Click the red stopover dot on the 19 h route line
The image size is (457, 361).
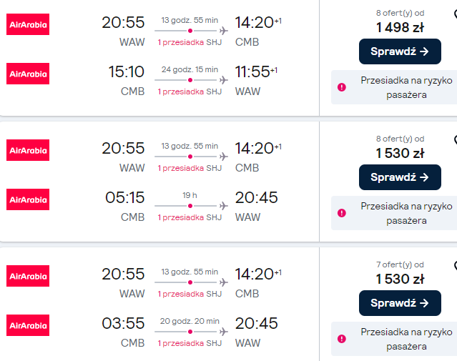(x=190, y=206)
